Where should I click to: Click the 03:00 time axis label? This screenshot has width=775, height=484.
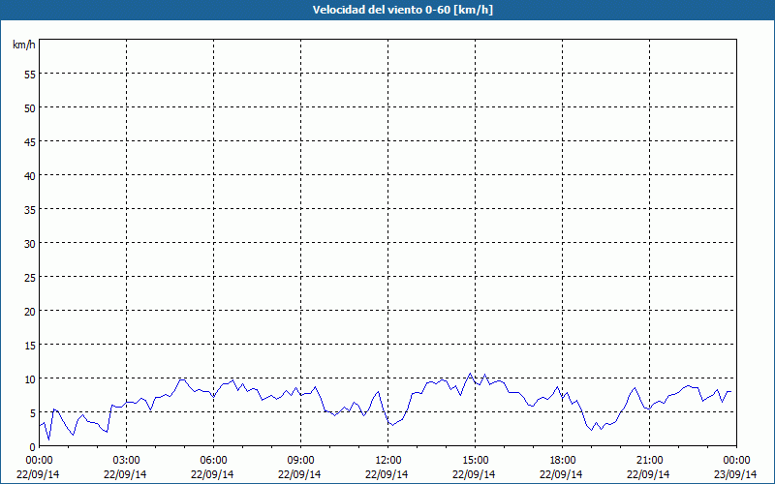tap(127, 461)
